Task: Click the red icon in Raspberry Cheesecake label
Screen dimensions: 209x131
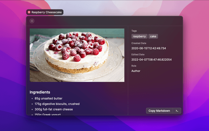Action: [29, 12]
